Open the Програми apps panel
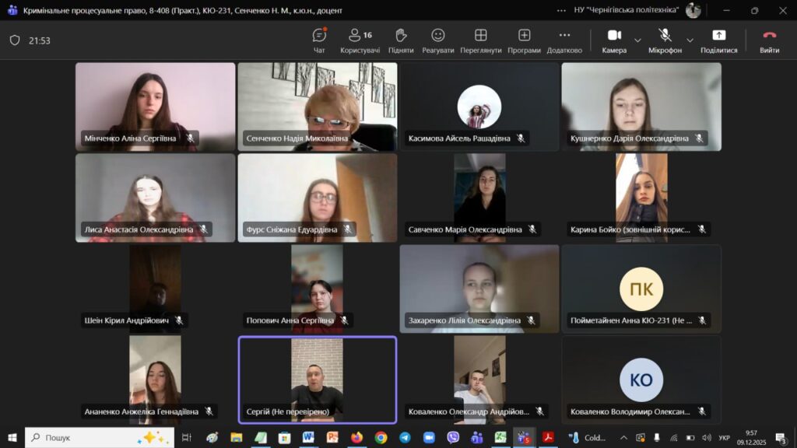Image resolution: width=797 pixels, height=448 pixels. coord(524,40)
